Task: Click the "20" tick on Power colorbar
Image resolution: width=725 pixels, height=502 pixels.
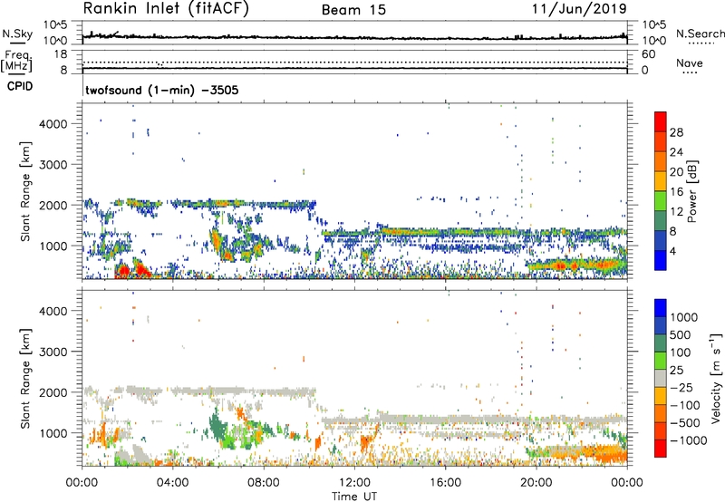Action: pos(676,172)
